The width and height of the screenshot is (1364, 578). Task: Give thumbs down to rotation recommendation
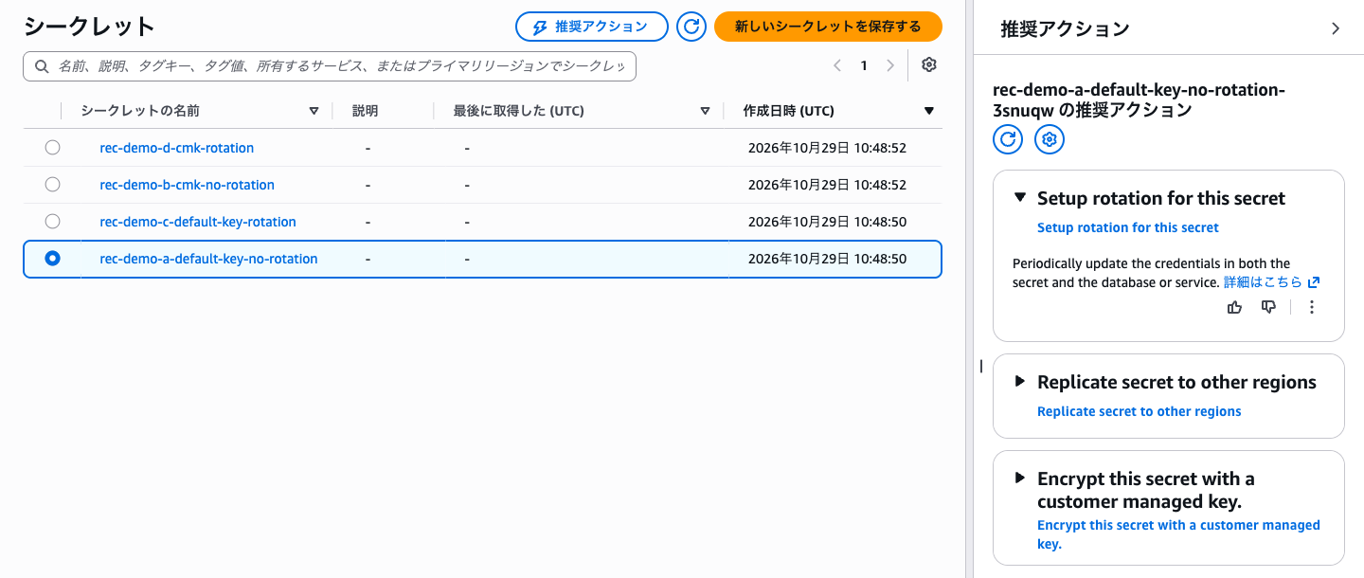coord(1269,307)
